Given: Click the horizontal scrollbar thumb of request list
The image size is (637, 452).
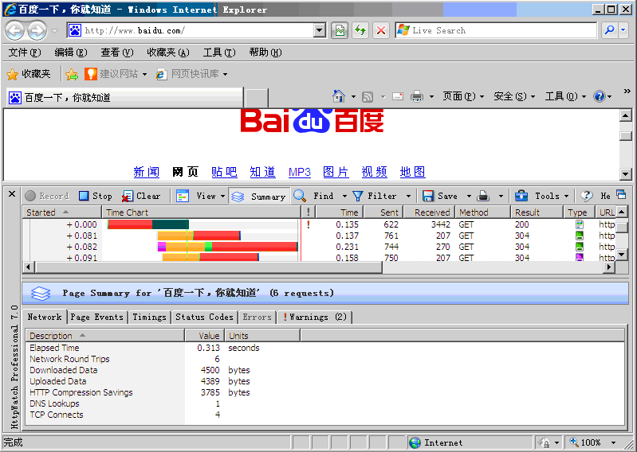Looking at the screenshot, I should (209, 267).
